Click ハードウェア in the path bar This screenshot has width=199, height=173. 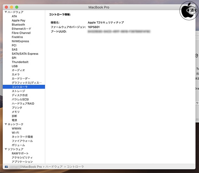point(54,167)
